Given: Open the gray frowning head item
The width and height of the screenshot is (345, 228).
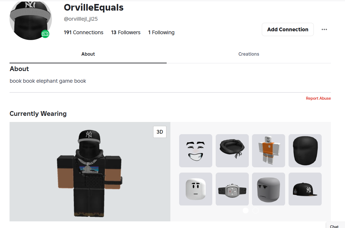Looking at the screenshot, I should [x=268, y=189].
